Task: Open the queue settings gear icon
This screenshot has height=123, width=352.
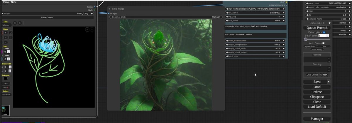Action: (329, 23)
